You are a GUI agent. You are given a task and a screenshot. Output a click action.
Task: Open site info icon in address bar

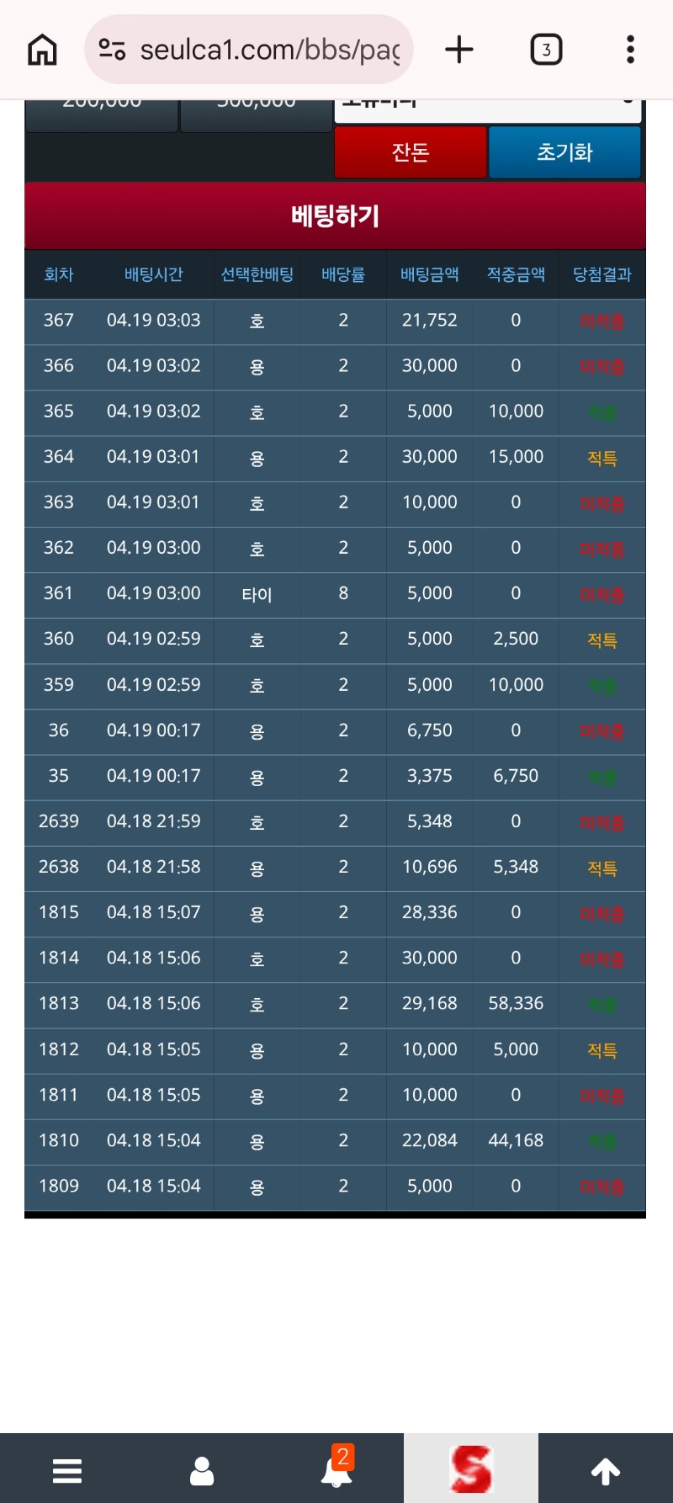[112, 50]
